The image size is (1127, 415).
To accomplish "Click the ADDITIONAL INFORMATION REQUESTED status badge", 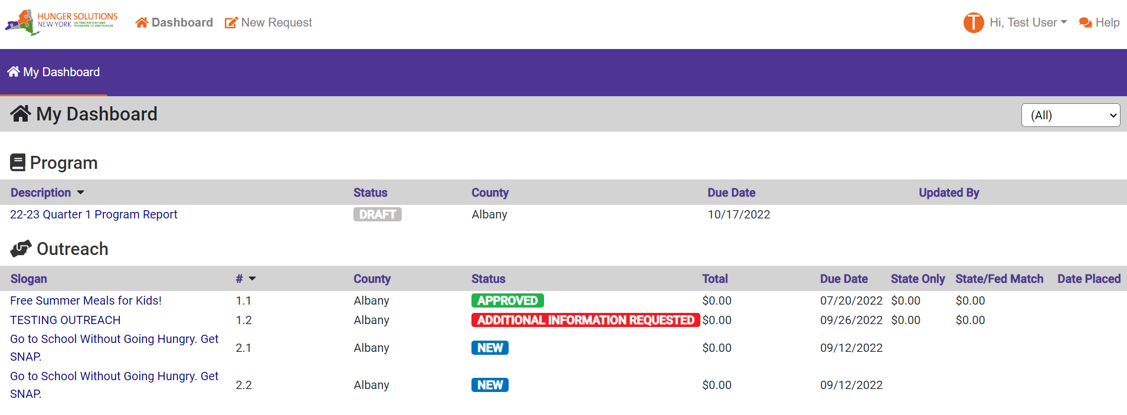I will coord(585,320).
